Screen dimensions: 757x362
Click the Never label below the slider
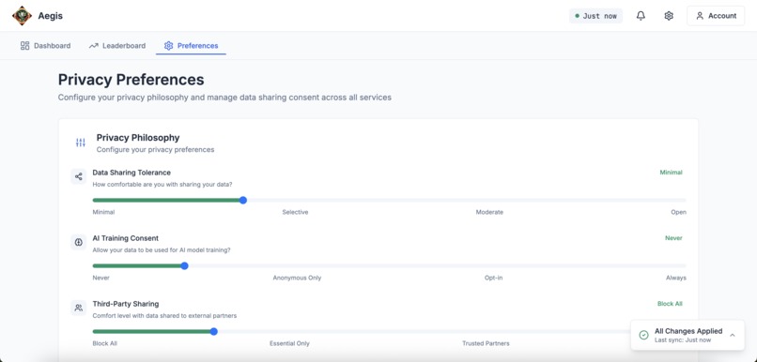100,278
